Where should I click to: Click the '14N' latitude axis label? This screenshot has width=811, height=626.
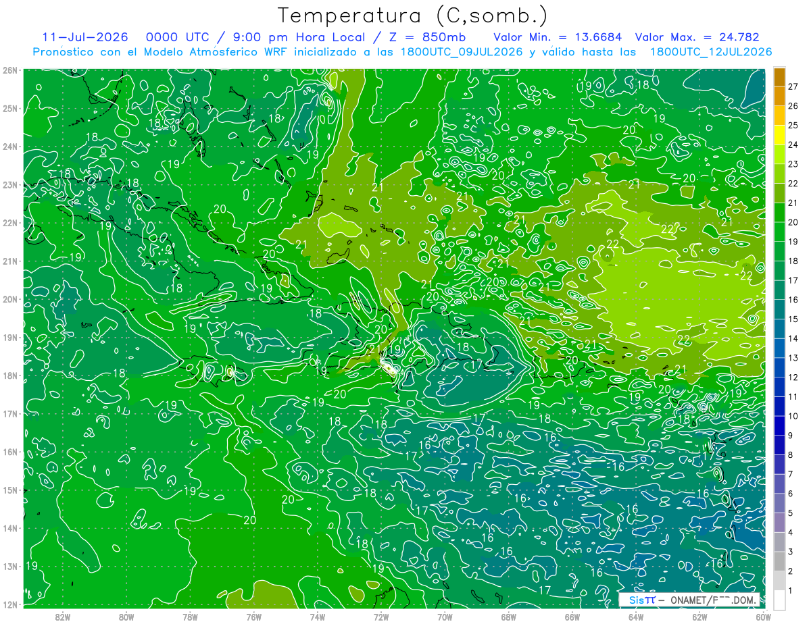click(x=9, y=527)
